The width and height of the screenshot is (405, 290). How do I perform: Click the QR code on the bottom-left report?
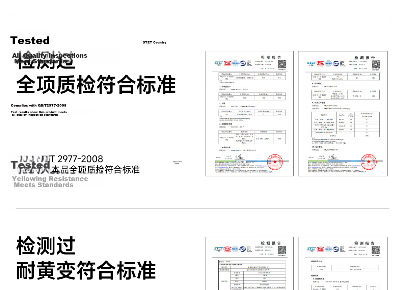(282, 250)
